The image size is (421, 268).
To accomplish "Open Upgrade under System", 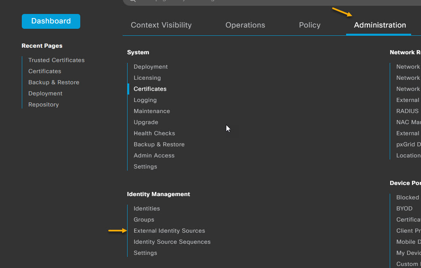I will point(146,122).
